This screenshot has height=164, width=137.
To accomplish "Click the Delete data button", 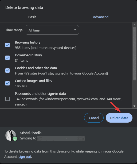I will [119, 118].
